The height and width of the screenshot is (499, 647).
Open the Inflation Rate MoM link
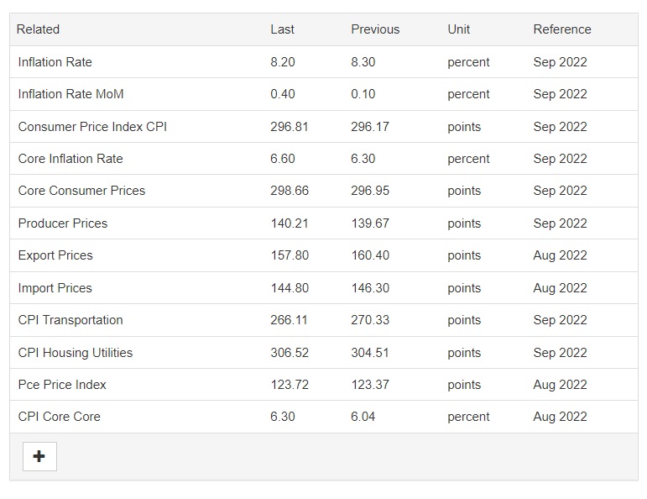click(70, 94)
